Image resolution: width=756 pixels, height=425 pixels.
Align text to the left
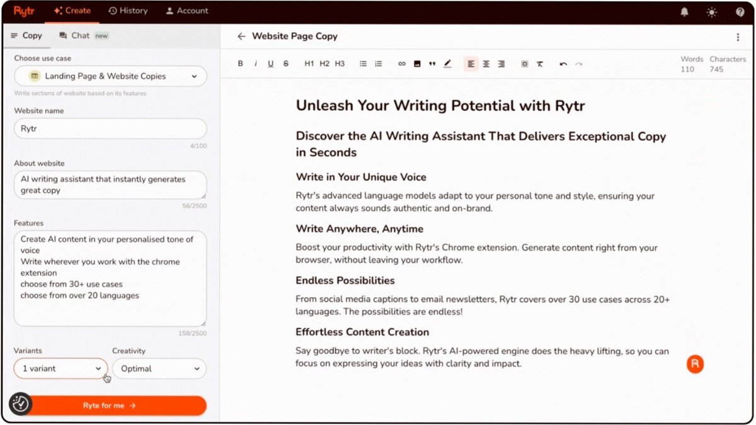point(471,64)
